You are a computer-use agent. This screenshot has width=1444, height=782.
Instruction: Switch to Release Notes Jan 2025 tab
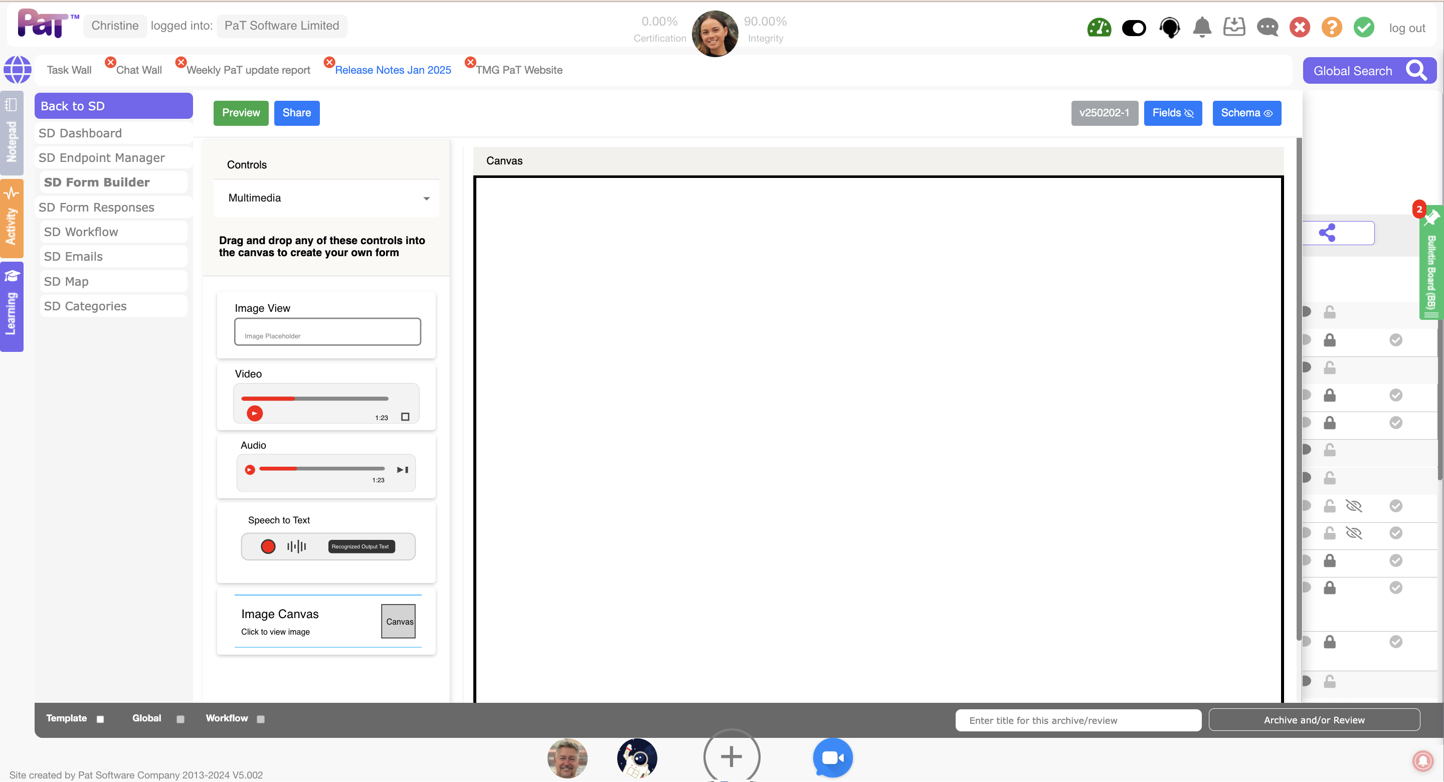click(x=393, y=70)
